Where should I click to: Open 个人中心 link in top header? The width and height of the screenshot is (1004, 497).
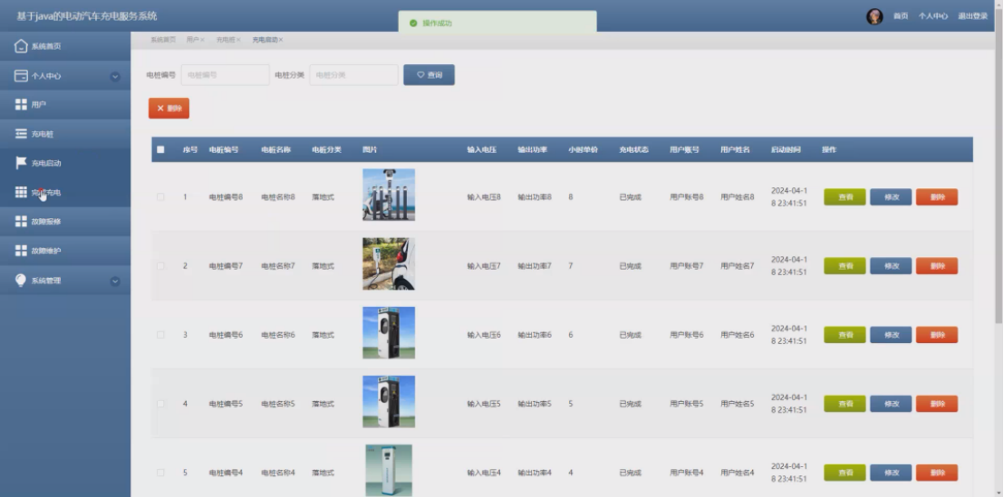933,16
